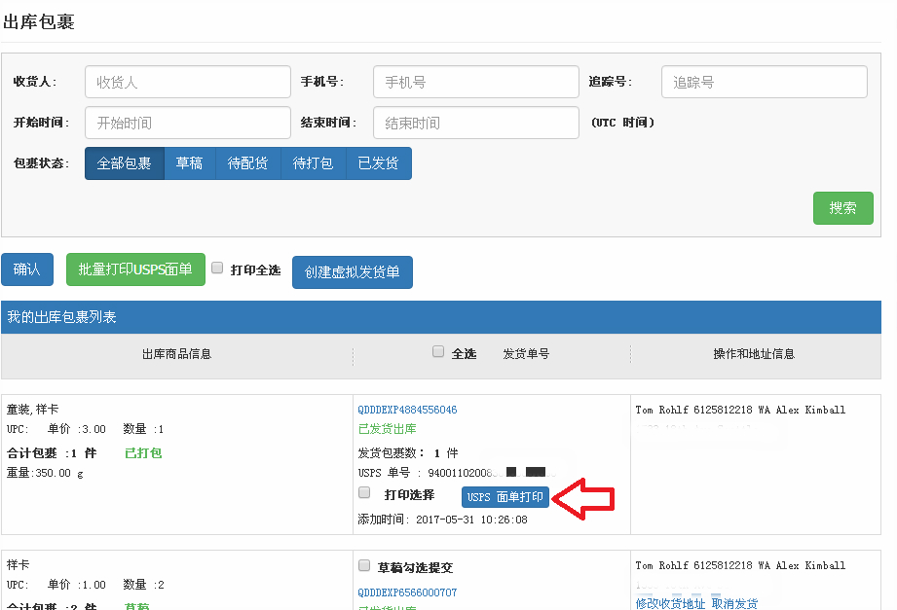
Task: Click the USPS 面单打印 button
Action: pos(505,497)
